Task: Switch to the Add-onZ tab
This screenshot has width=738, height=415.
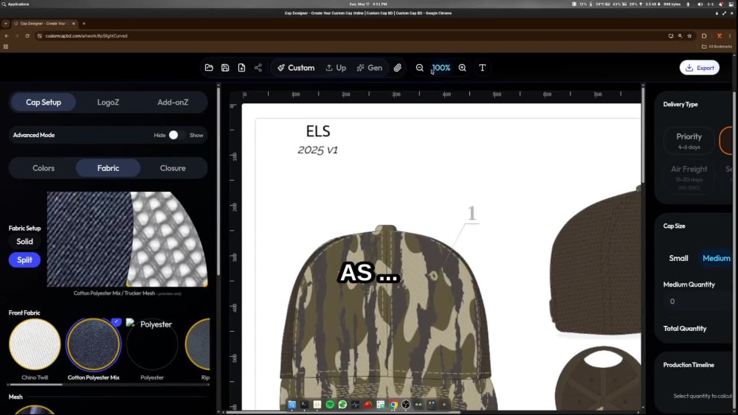Action: pyautogui.click(x=173, y=102)
